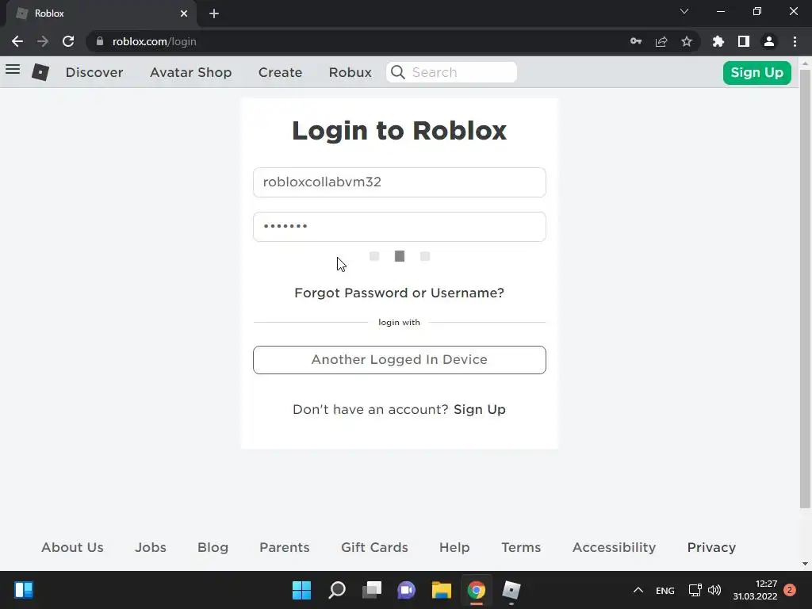Bookmark this page with the star icon

point(687,41)
